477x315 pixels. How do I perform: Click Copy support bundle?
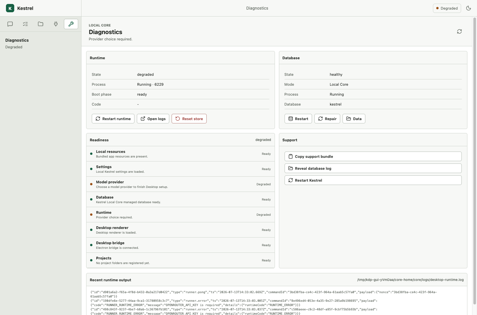point(373,157)
